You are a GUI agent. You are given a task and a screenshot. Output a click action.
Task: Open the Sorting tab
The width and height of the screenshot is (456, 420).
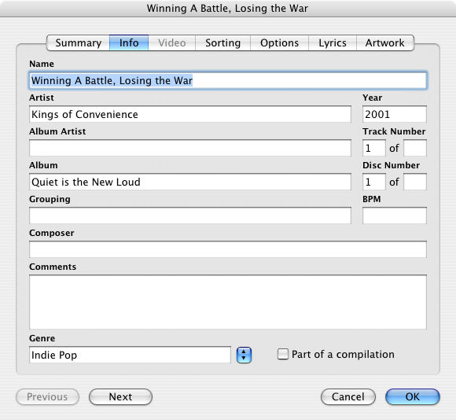pos(222,42)
